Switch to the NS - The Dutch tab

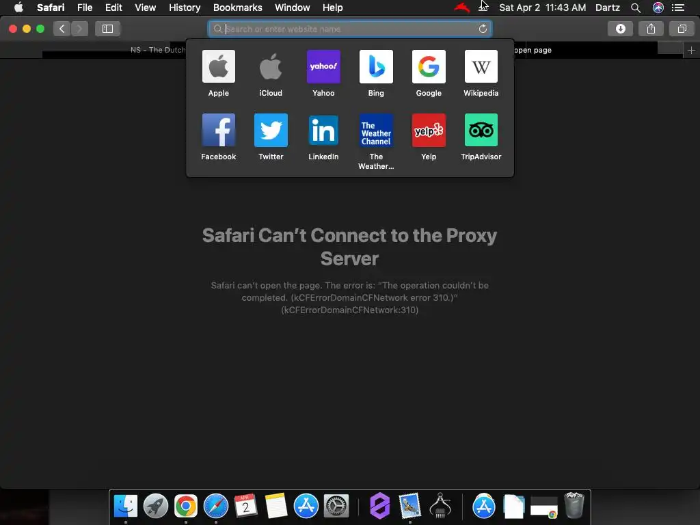pyautogui.click(x=158, y=50)
